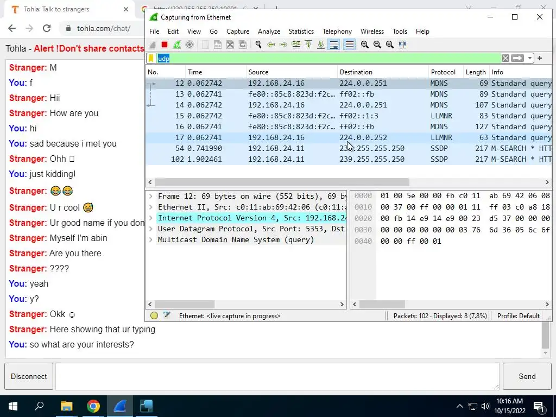Click the expert information status circle icon
556x417 pixels.
coord(154,315)
